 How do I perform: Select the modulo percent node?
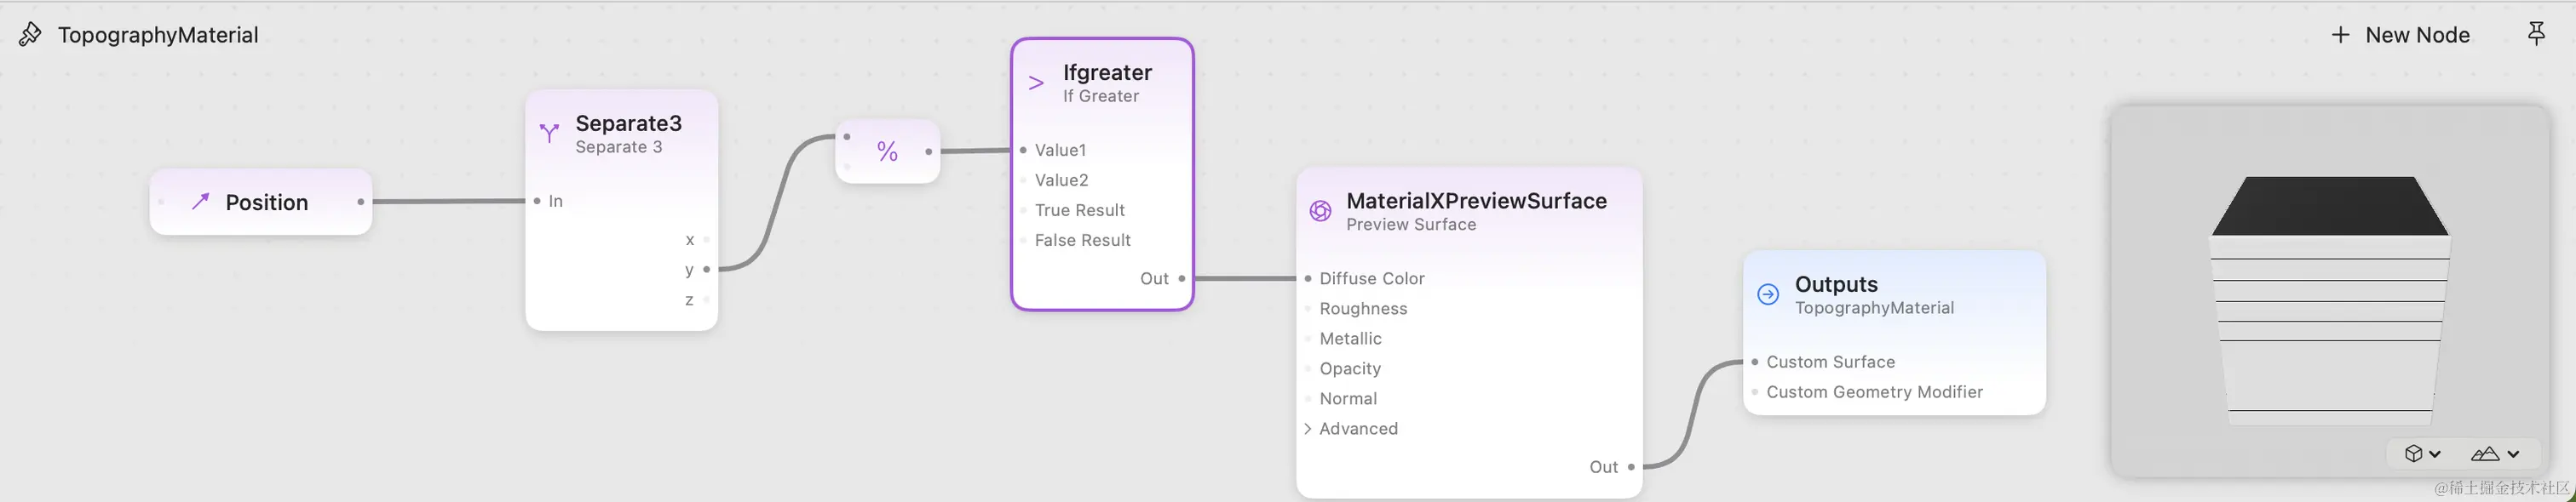887,151
